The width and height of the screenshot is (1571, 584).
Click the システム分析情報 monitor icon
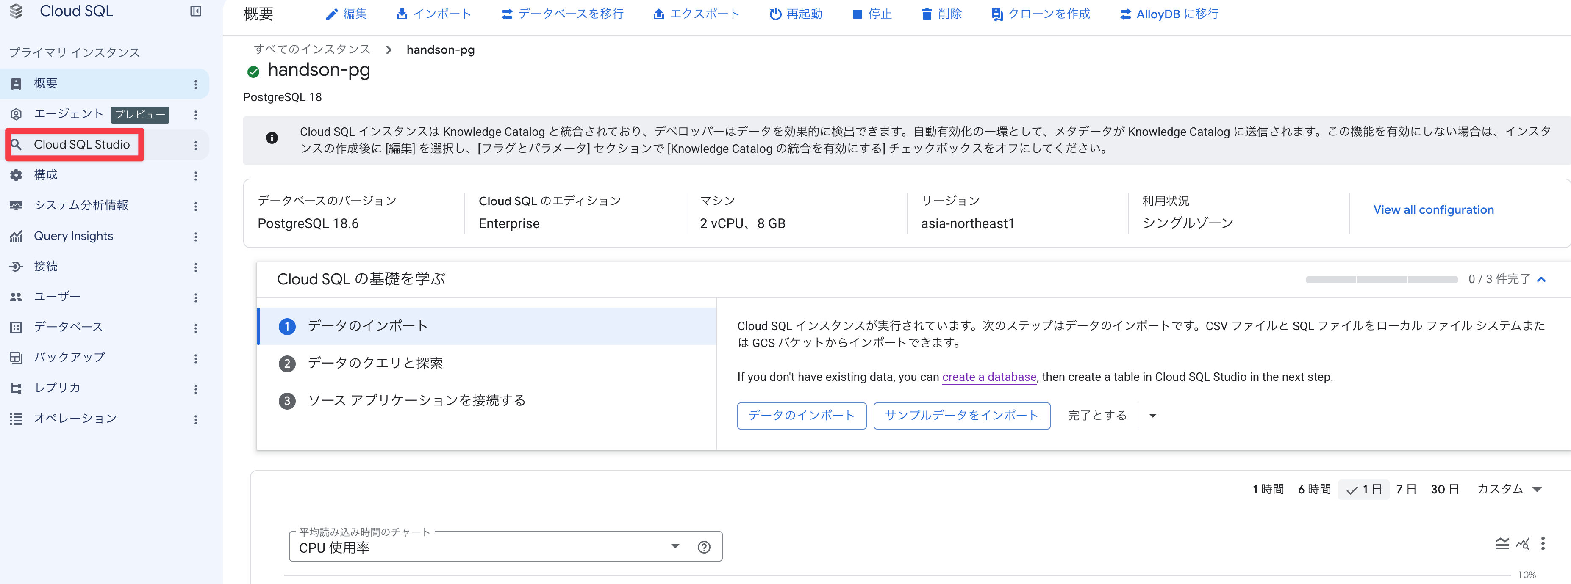point(17,206)
